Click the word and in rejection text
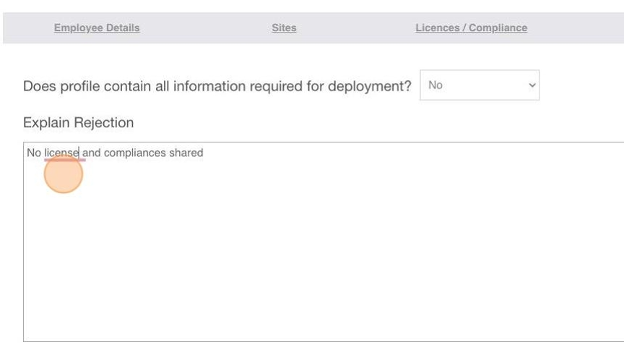This screenshot has height=350, width=624. [91, 153]
